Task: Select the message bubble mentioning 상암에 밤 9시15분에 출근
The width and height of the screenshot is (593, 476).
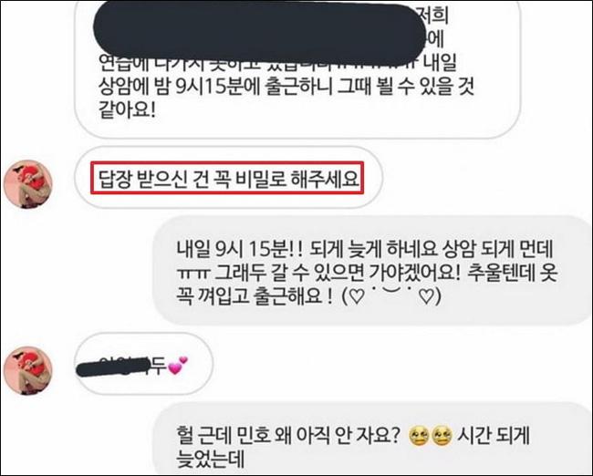Action: click(297, 68)
